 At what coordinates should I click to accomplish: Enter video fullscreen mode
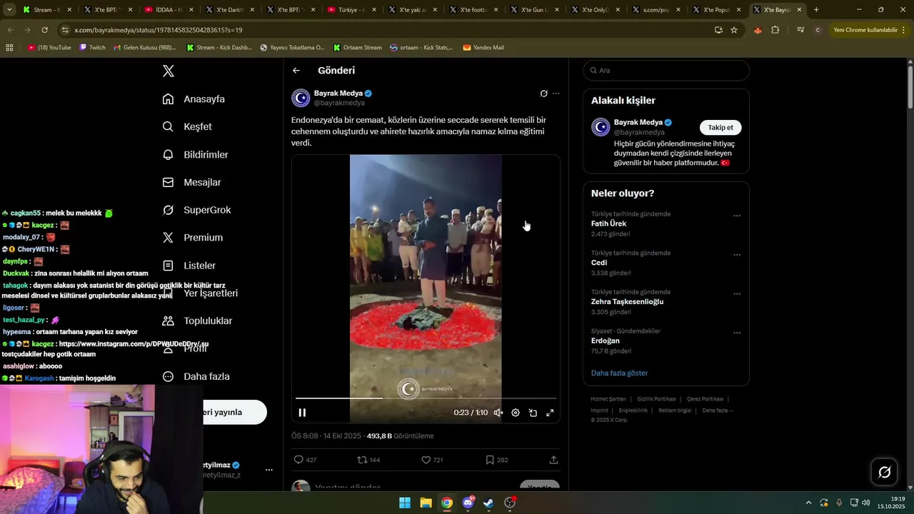pos(550,413)
